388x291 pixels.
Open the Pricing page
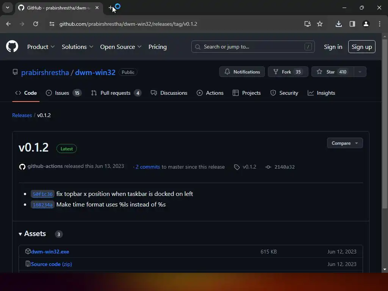click(x=157, y=47)
